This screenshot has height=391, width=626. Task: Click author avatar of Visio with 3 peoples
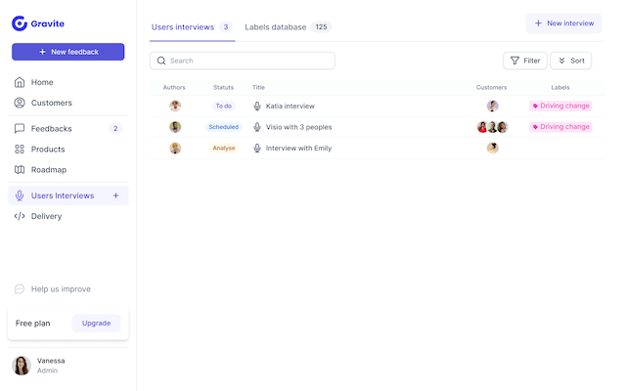(x=175, y=127)
